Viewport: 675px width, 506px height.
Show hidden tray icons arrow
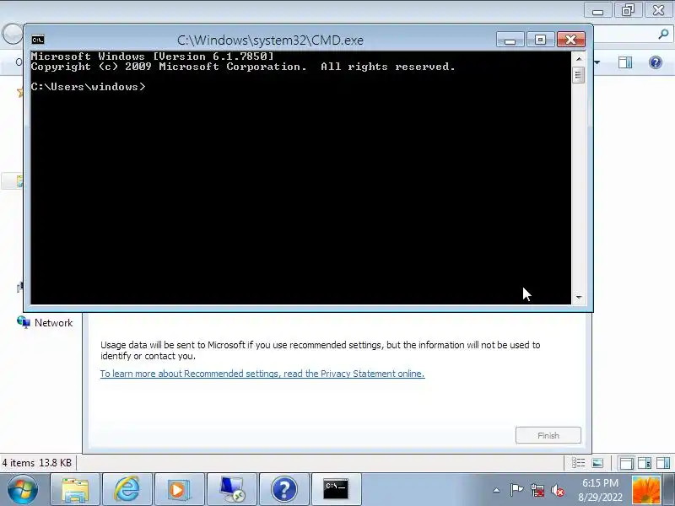click(x=496, y=490)
